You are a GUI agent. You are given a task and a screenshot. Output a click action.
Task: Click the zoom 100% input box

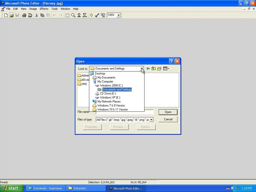[112, 15]
